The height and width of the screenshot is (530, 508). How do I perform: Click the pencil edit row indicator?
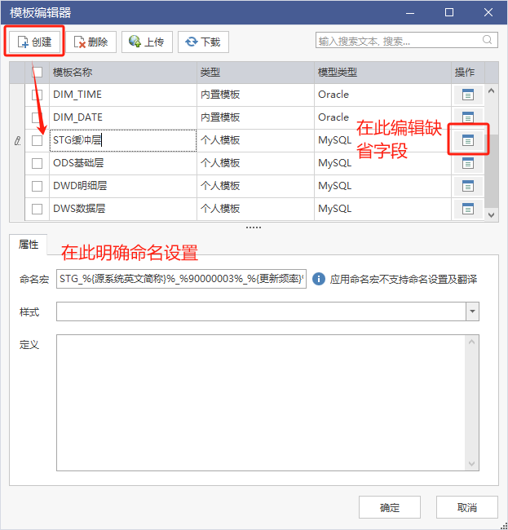[17, 140]
